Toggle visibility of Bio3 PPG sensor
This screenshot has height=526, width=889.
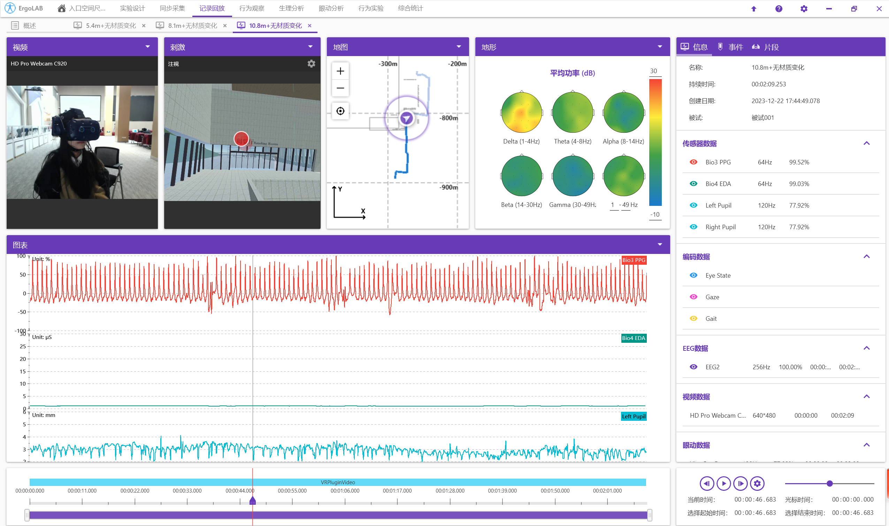693,162
